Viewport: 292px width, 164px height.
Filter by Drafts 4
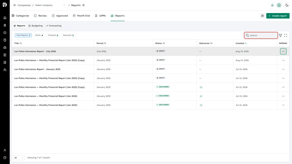[39, 35]
